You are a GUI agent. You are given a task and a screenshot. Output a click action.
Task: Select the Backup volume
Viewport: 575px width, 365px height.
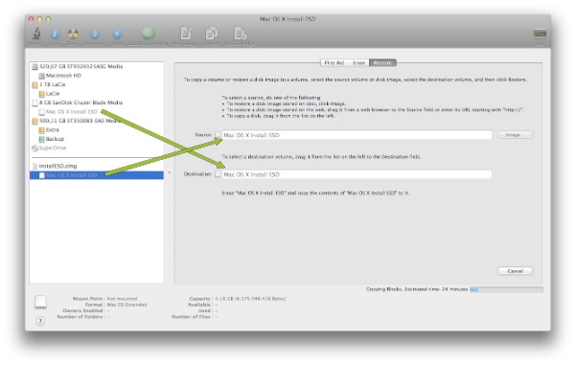[52, 139]
